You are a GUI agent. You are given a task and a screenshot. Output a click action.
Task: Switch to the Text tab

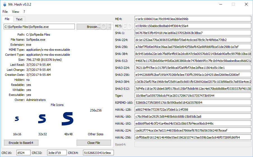[x=19, y=19]
